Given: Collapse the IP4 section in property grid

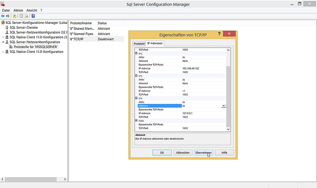Looking at the screenshot, I should click(136, 98).
